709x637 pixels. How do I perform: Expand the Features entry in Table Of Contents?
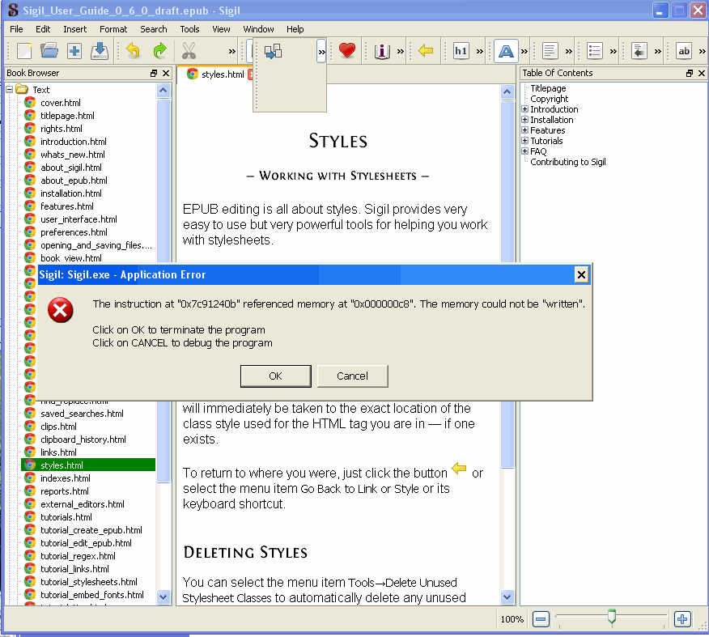pos(524,130)
